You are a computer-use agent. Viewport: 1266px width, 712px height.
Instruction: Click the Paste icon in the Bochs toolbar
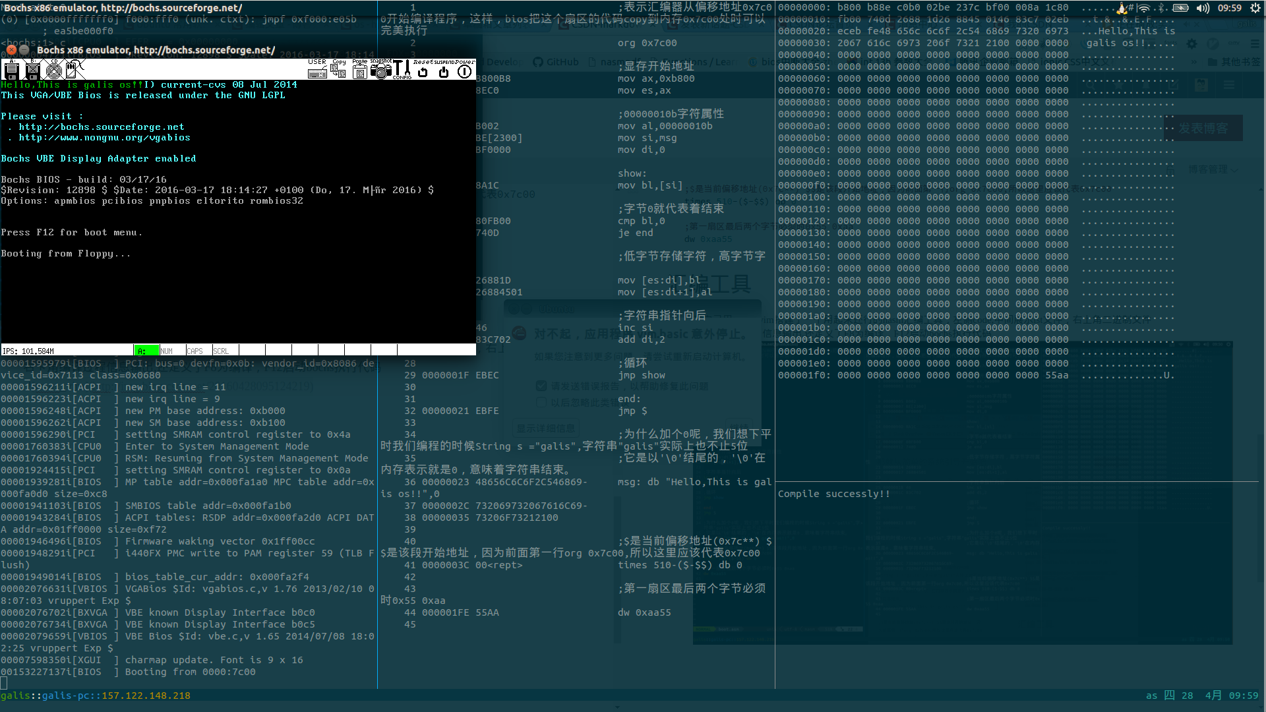tap(360, 69)
